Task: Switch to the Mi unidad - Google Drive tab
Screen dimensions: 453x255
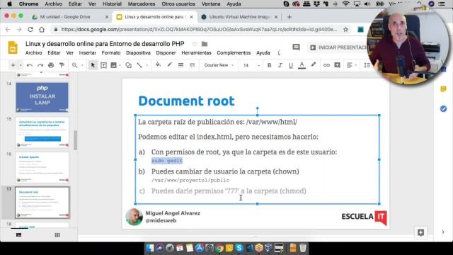Action: (x=69, y=17)
